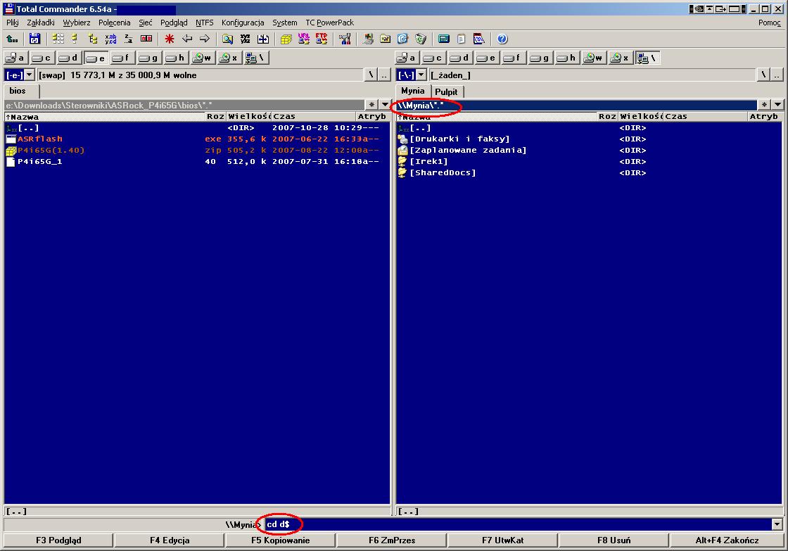
Task: Open the multi-rename tool (xab ycd) icon
Action: click(110, 39)
